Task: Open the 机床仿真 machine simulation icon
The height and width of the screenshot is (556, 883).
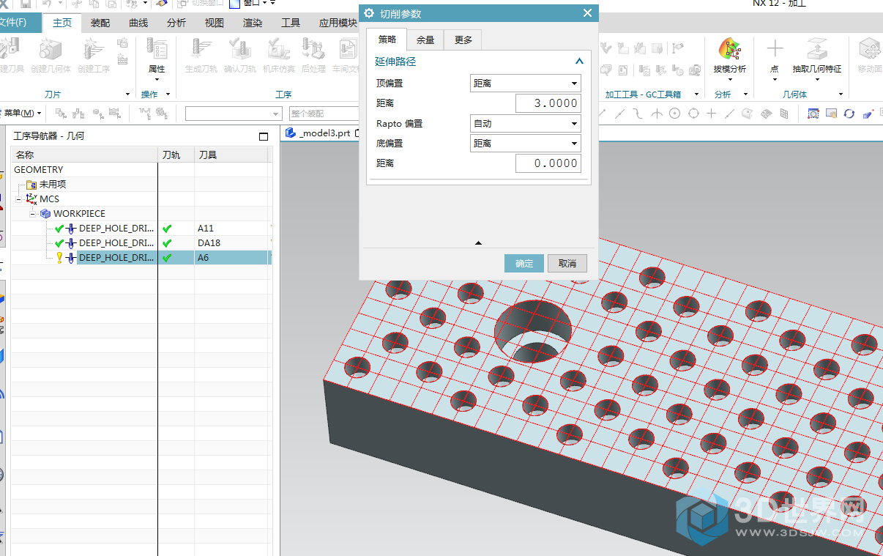Action: point(278,56)
